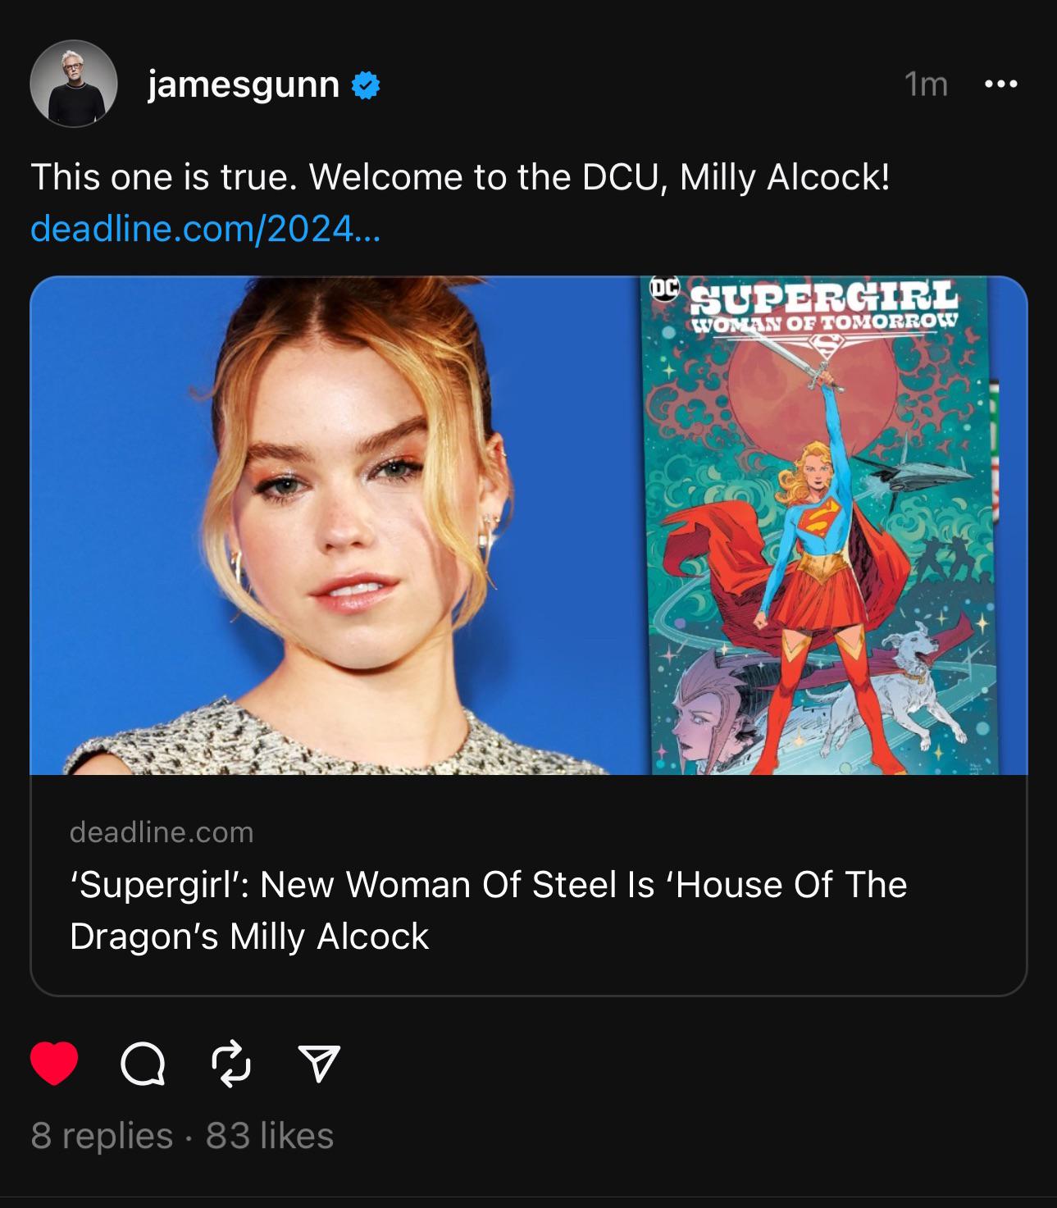
Task: Open the 'Supergirl' article headline
Action: pyautogui.click(x=488, y=910)
